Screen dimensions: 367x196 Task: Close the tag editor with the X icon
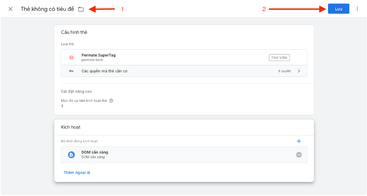(x=10, y=9)
